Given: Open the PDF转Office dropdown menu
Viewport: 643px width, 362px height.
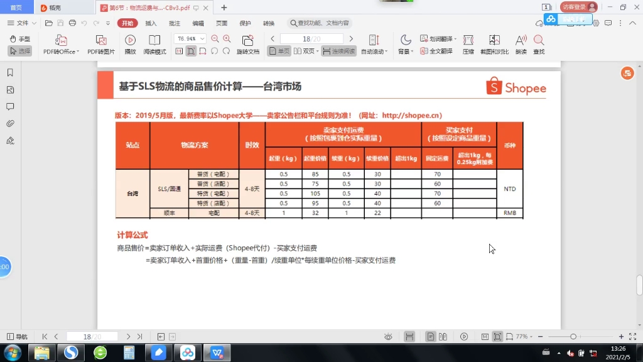Looking at the screenshot, I should (x=78, y=51).
